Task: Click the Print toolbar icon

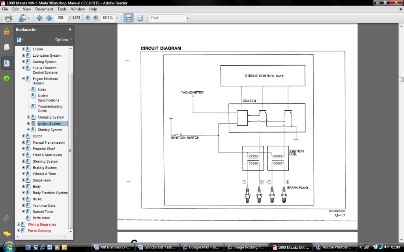Action: (8, 18)
